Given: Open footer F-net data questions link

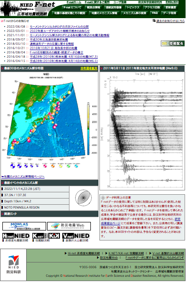Looking at the screenshot, I should coord(155,258).
